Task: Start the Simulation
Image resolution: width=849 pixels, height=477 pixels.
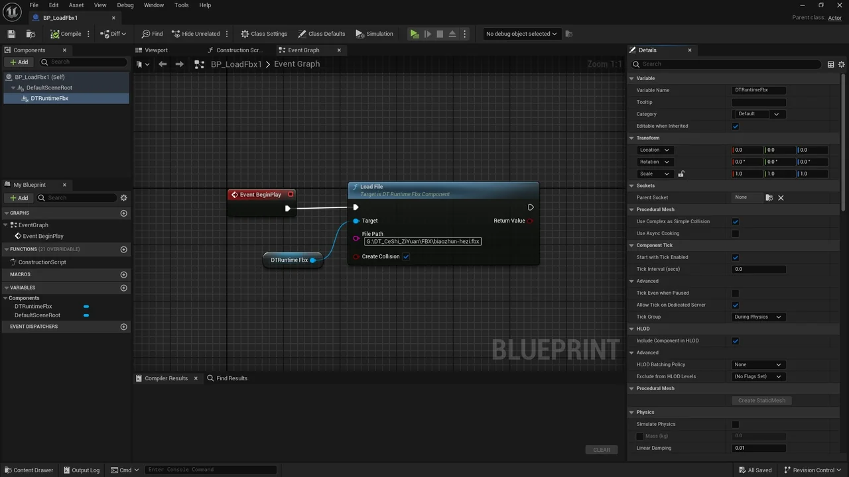Action: (375, 34)
